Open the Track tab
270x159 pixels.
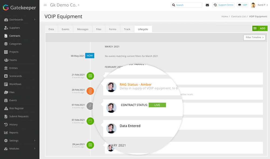tap(127, 29)
